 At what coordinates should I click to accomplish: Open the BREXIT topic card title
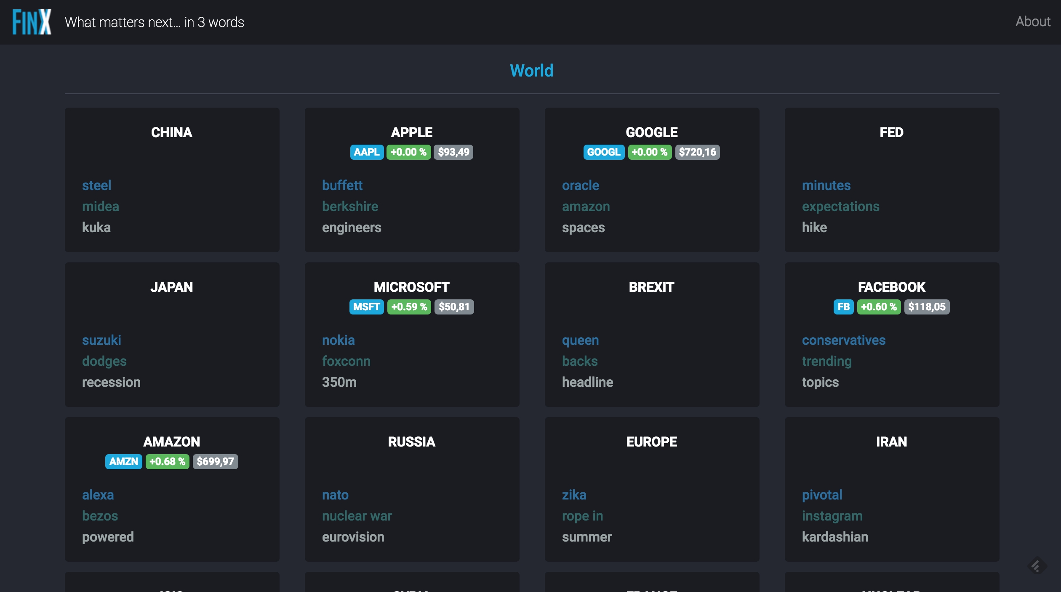click(x=652, y=287)
